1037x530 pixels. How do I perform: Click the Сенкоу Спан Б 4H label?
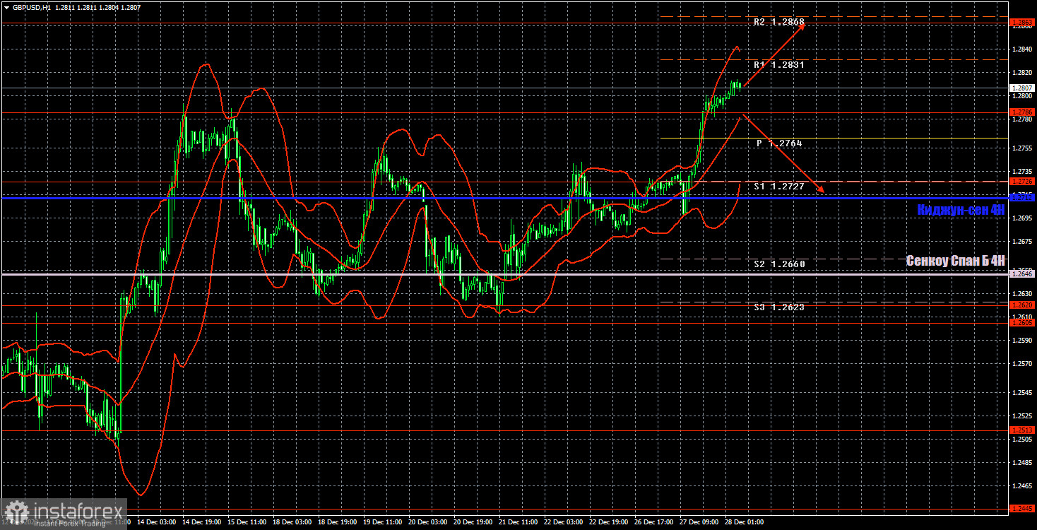tap(956, 261)
